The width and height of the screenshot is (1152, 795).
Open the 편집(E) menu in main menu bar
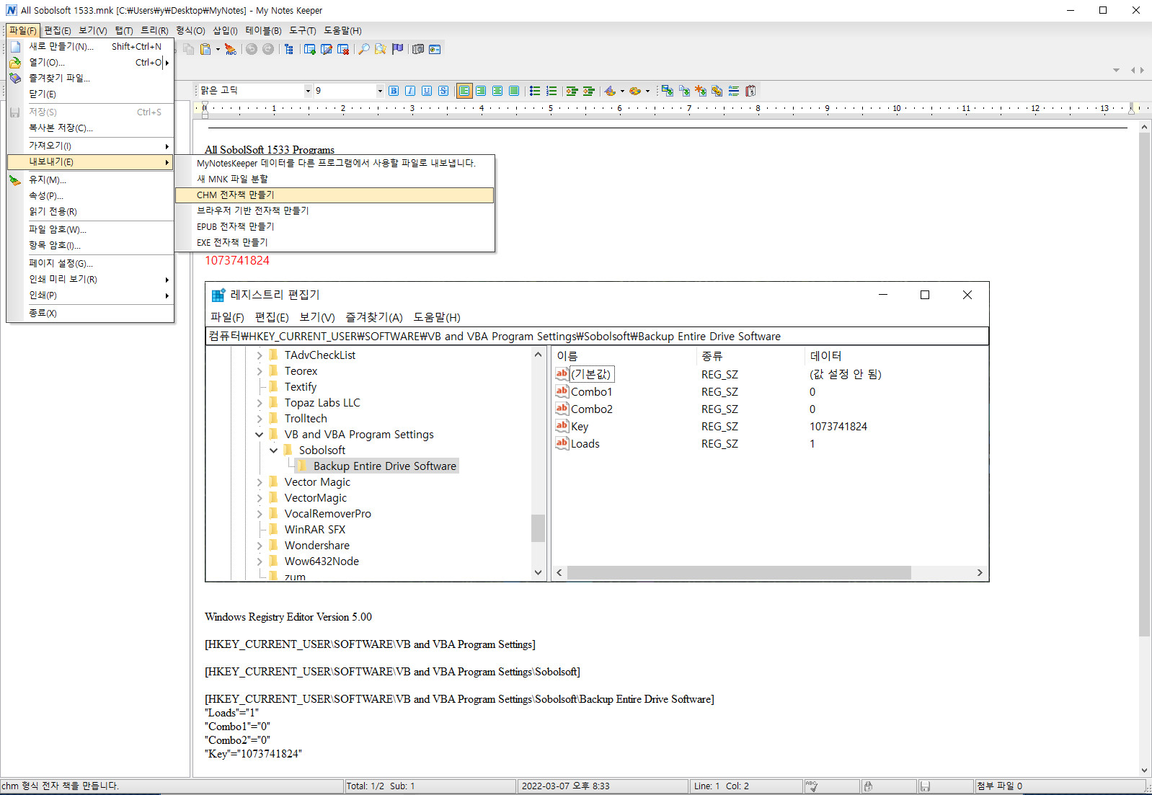pos(57,30)
